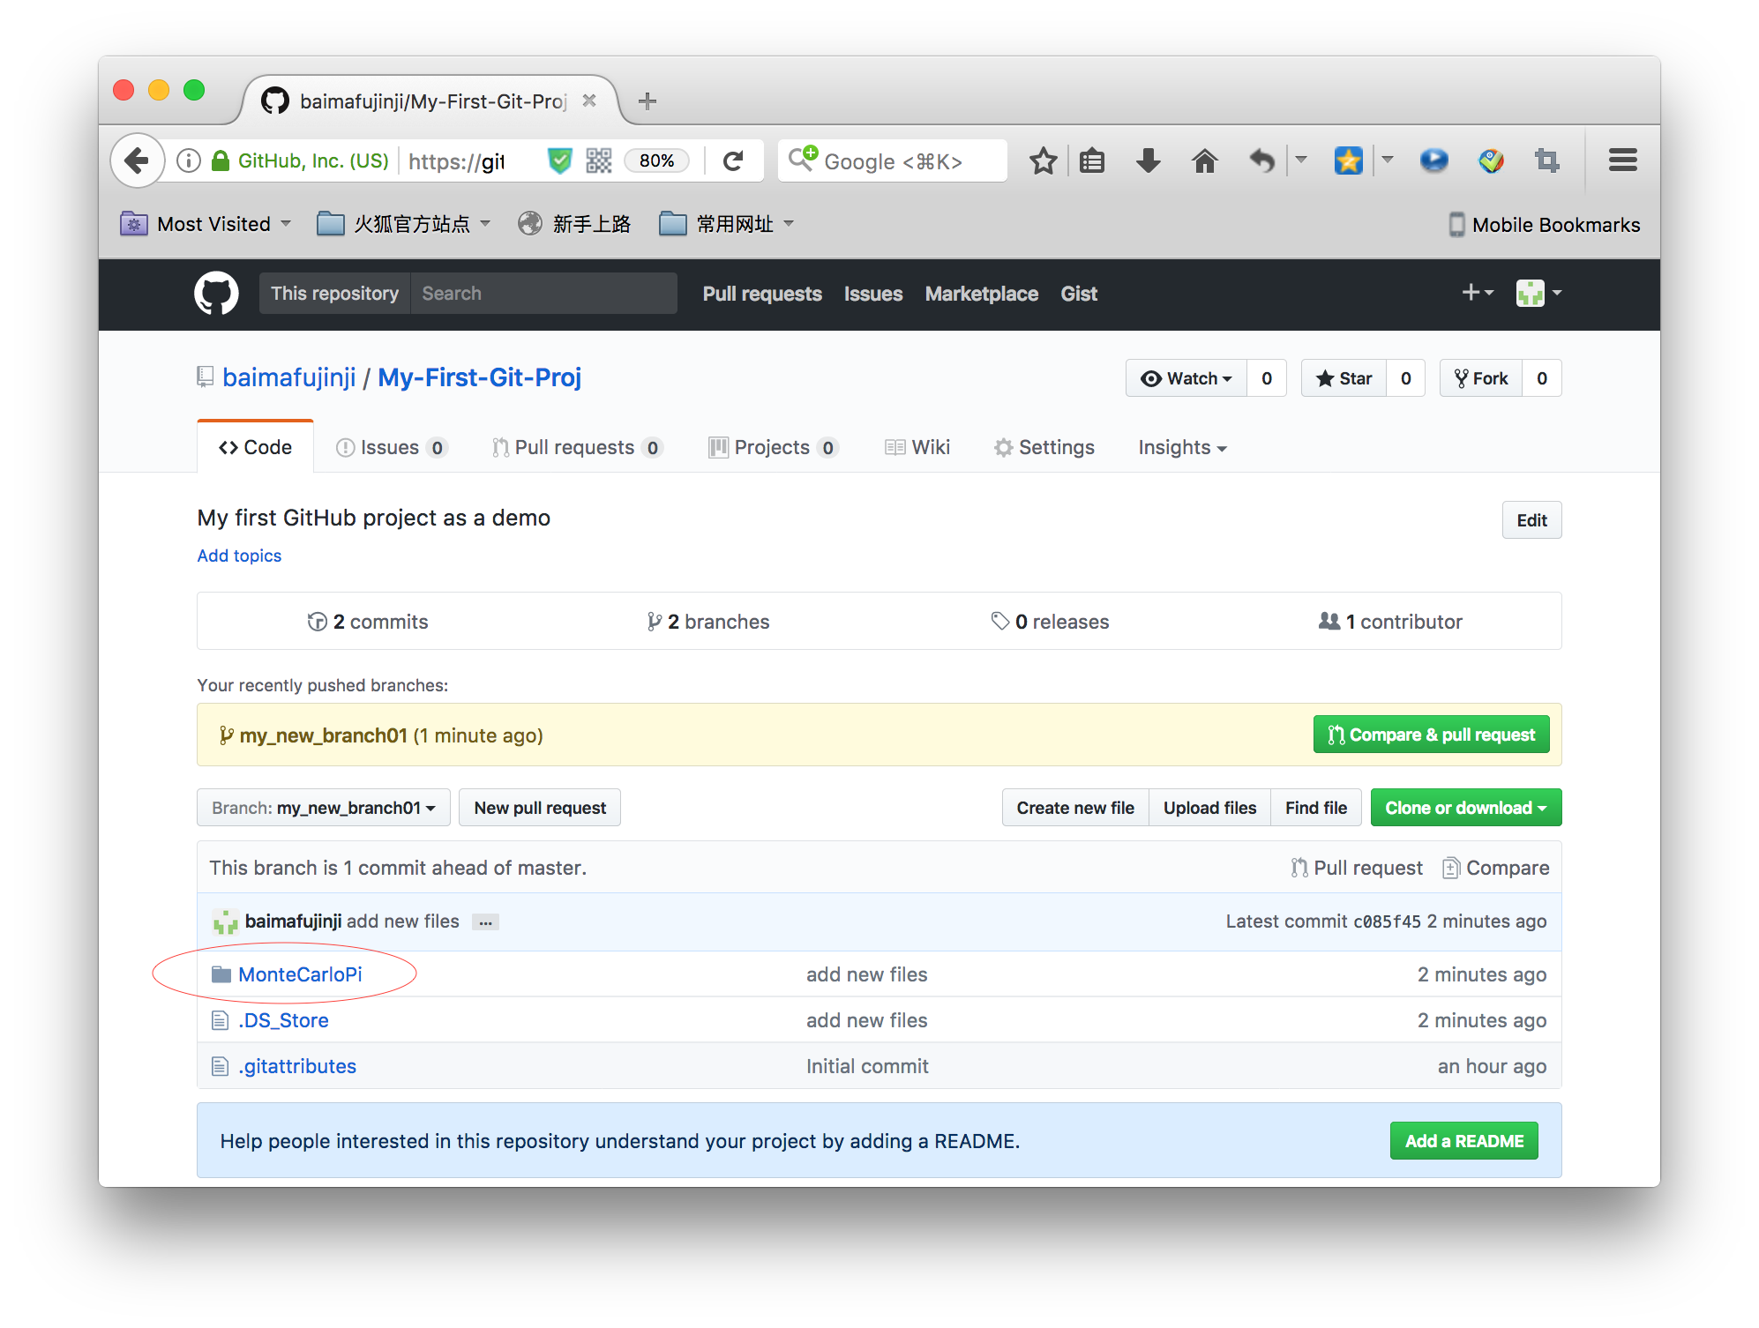Click the browser back arrow button
Image resolution: width=1759 pixels, height=1328 pixels.
(x=138, y=160)
